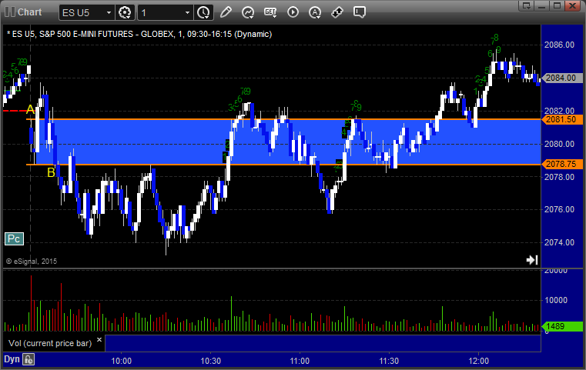The width and height of the screenshot is (586, 370).
Task: Click the lock icon beside Dyn
Action: point(28,359)
